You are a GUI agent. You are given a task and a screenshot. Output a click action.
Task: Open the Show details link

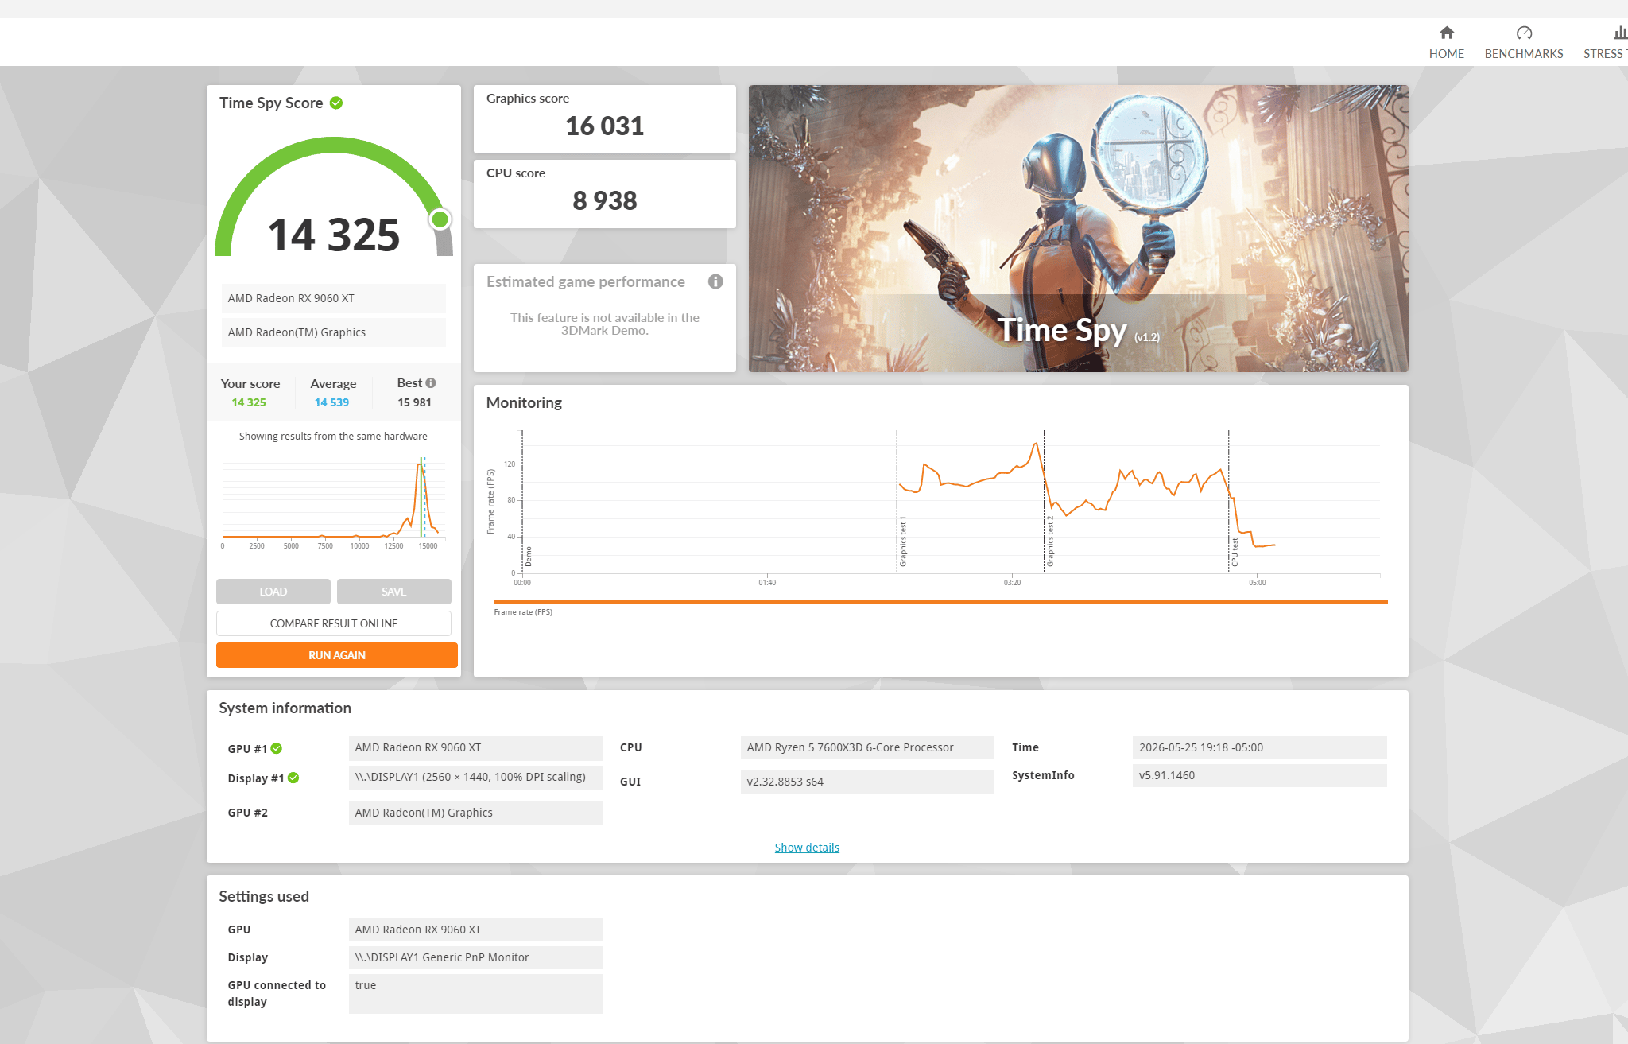807,848
